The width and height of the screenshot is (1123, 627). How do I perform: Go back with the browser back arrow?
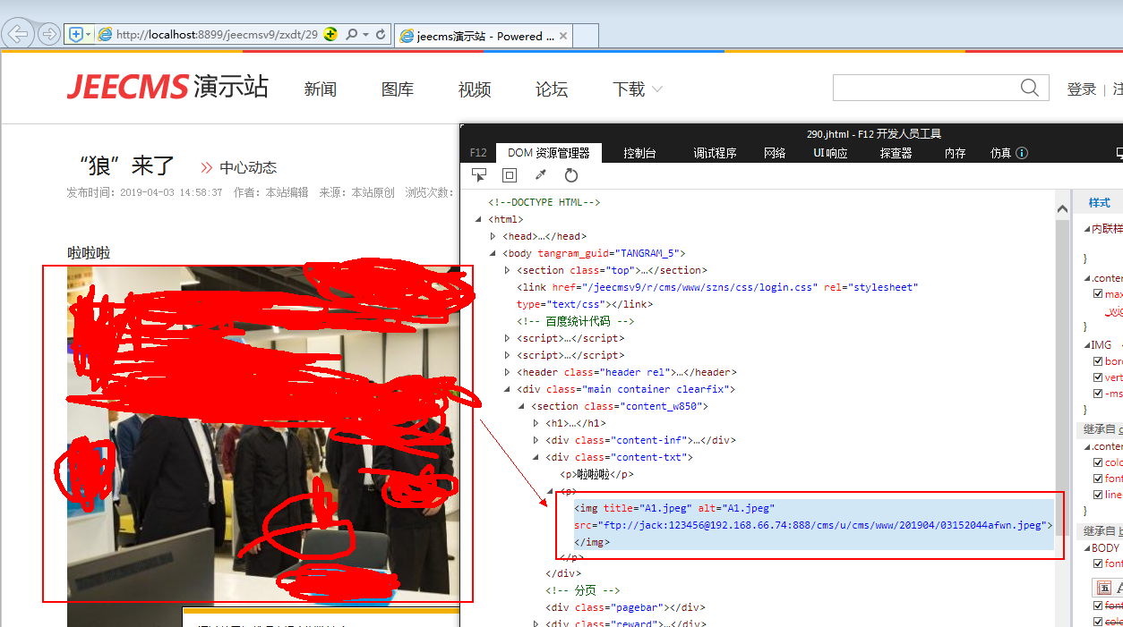18,34
